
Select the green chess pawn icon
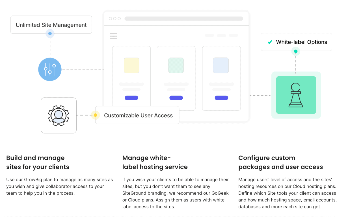pyautogui.click(x=296, y=95)
